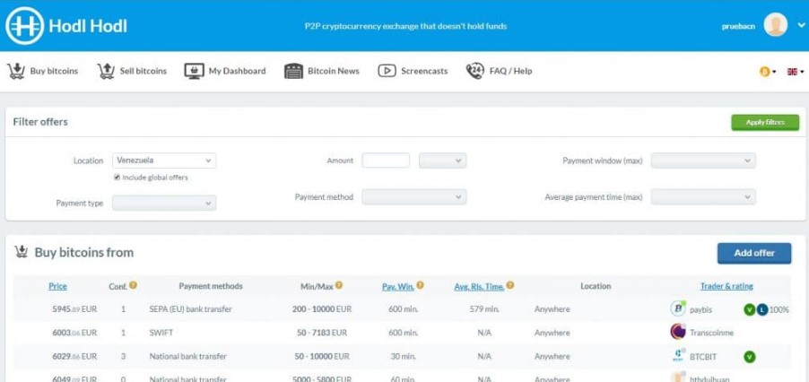Click the 50 - 7183 EUR limit cell
Viewport: 809px width, 382px height.
click(322, 333)
